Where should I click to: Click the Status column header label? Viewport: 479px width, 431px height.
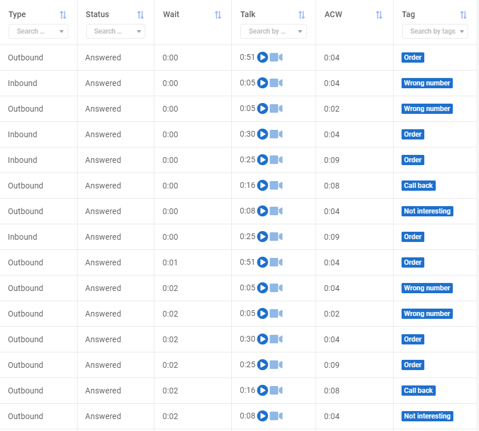(97, 14)
